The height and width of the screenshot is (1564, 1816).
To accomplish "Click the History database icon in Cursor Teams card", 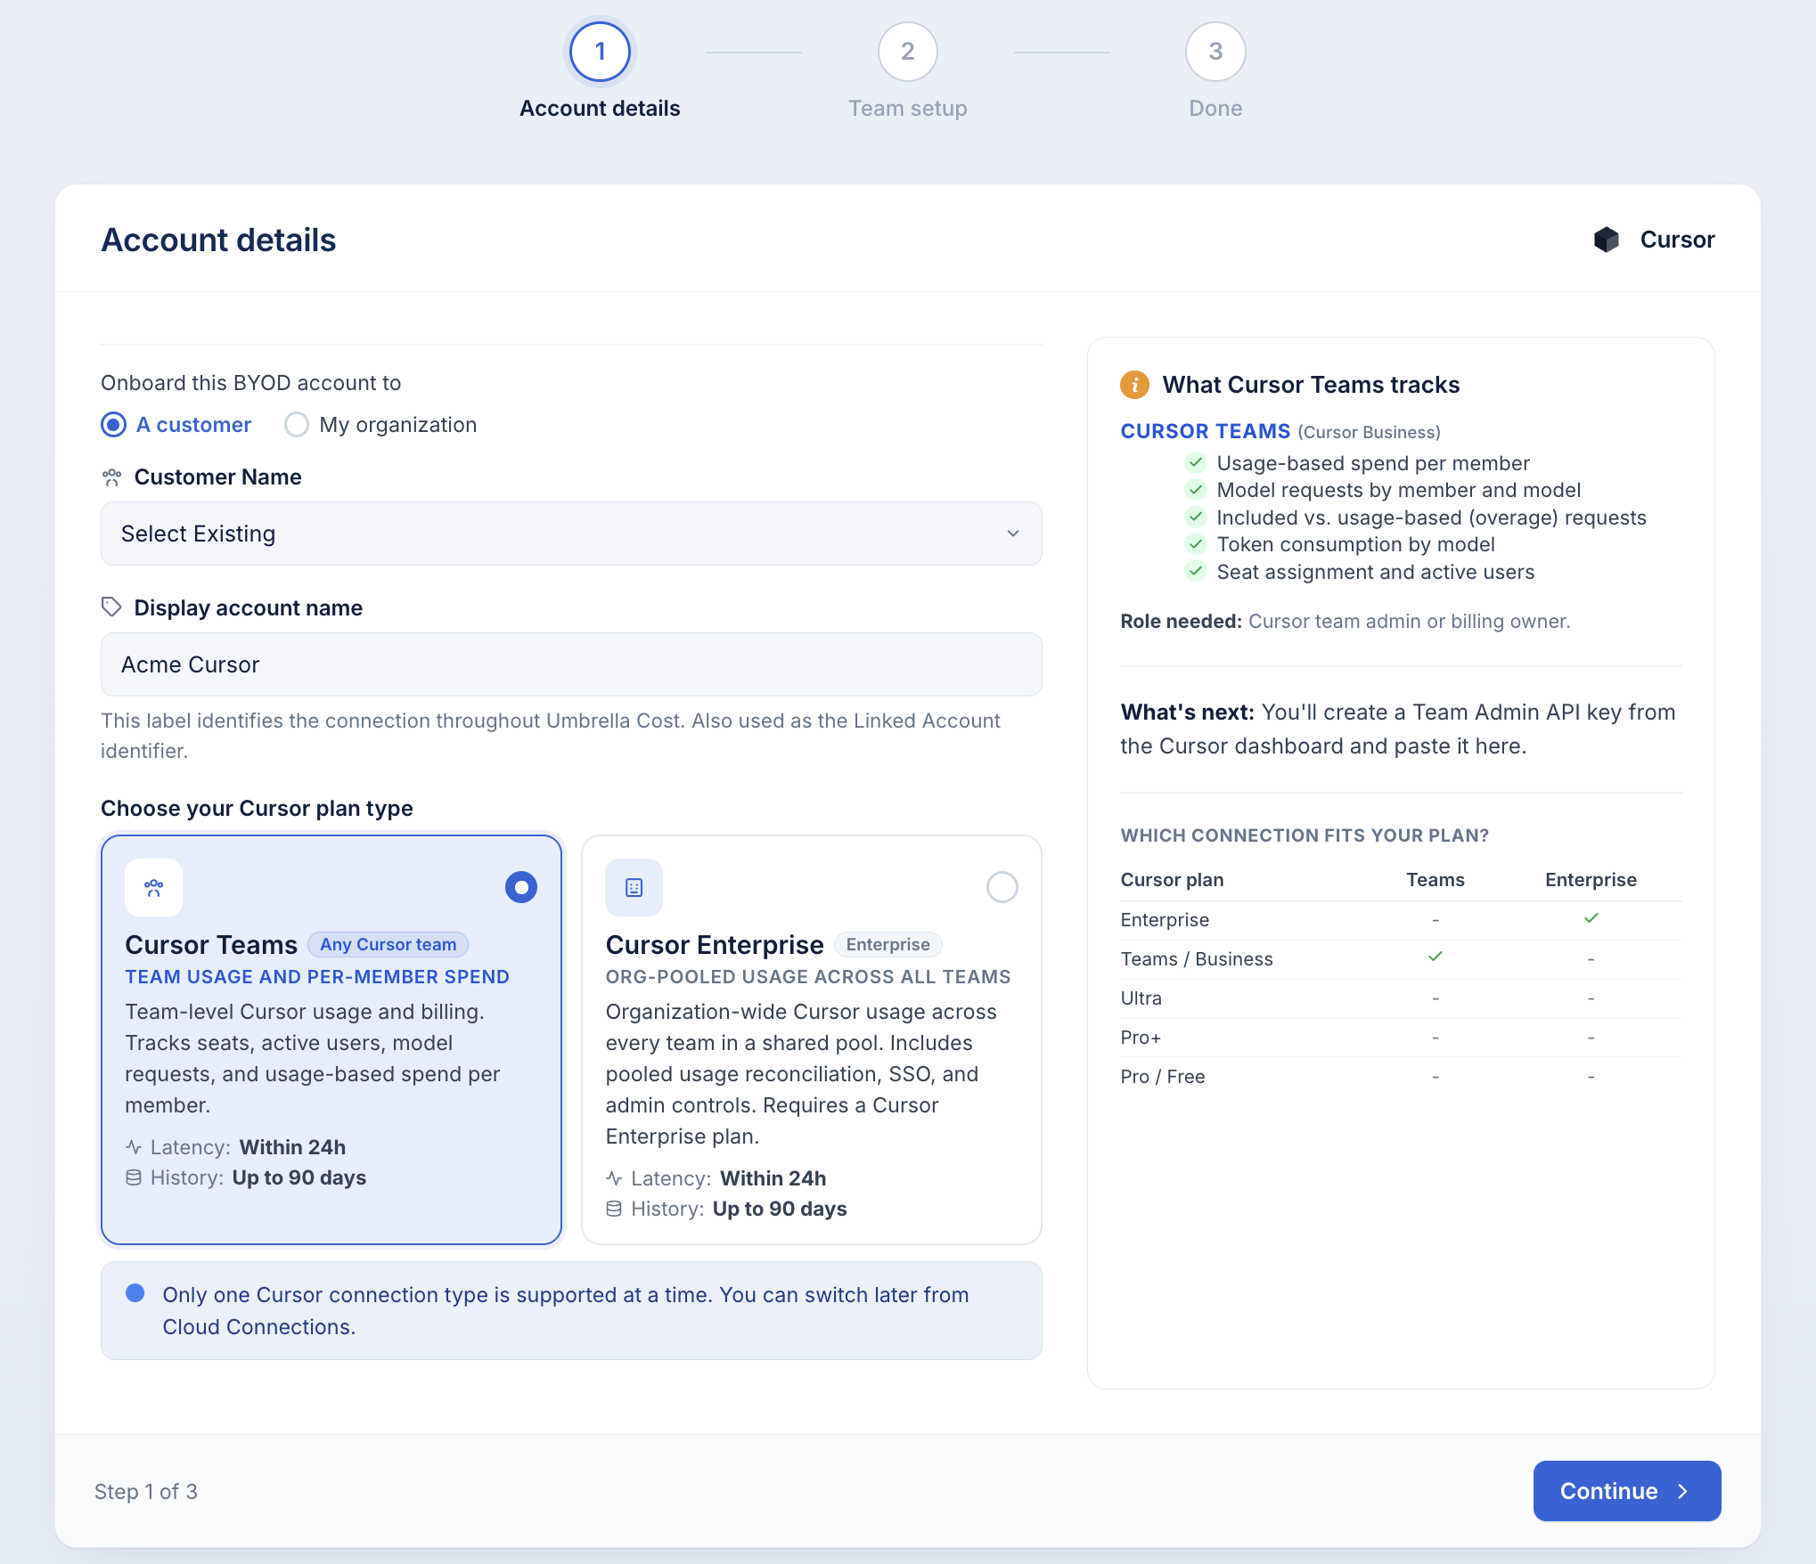I will click(134, 1177).
